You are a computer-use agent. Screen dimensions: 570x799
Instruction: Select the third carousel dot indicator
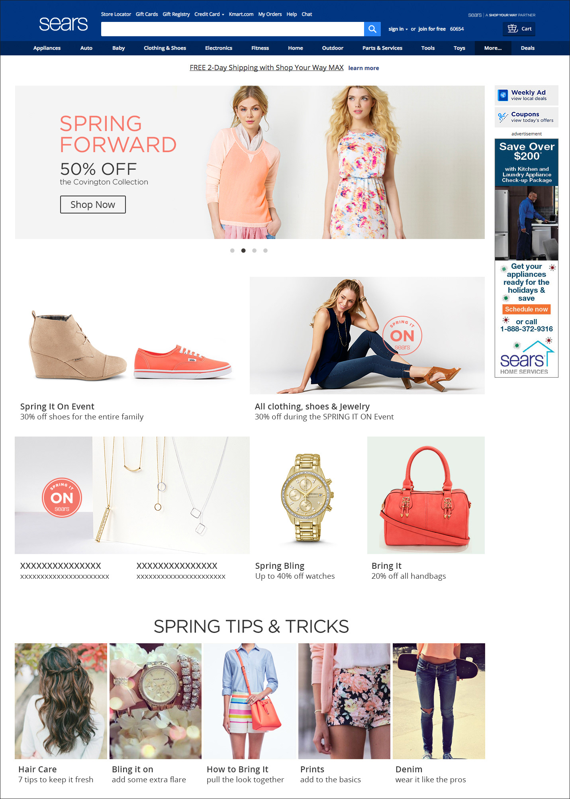click(254, 251)
